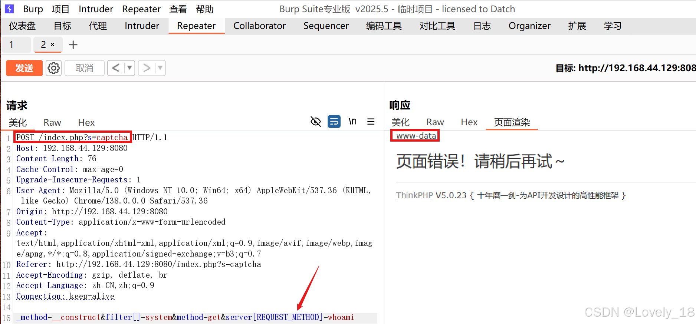Image resolution: width=696 pixels, height=324 pixels.
Task: Toggle hidden characters eye icon in request
Action: click(316, 122)
